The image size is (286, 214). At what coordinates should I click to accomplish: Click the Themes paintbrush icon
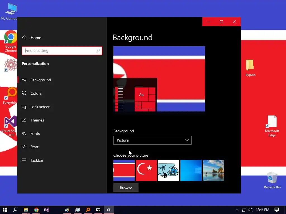coord(24,120)
